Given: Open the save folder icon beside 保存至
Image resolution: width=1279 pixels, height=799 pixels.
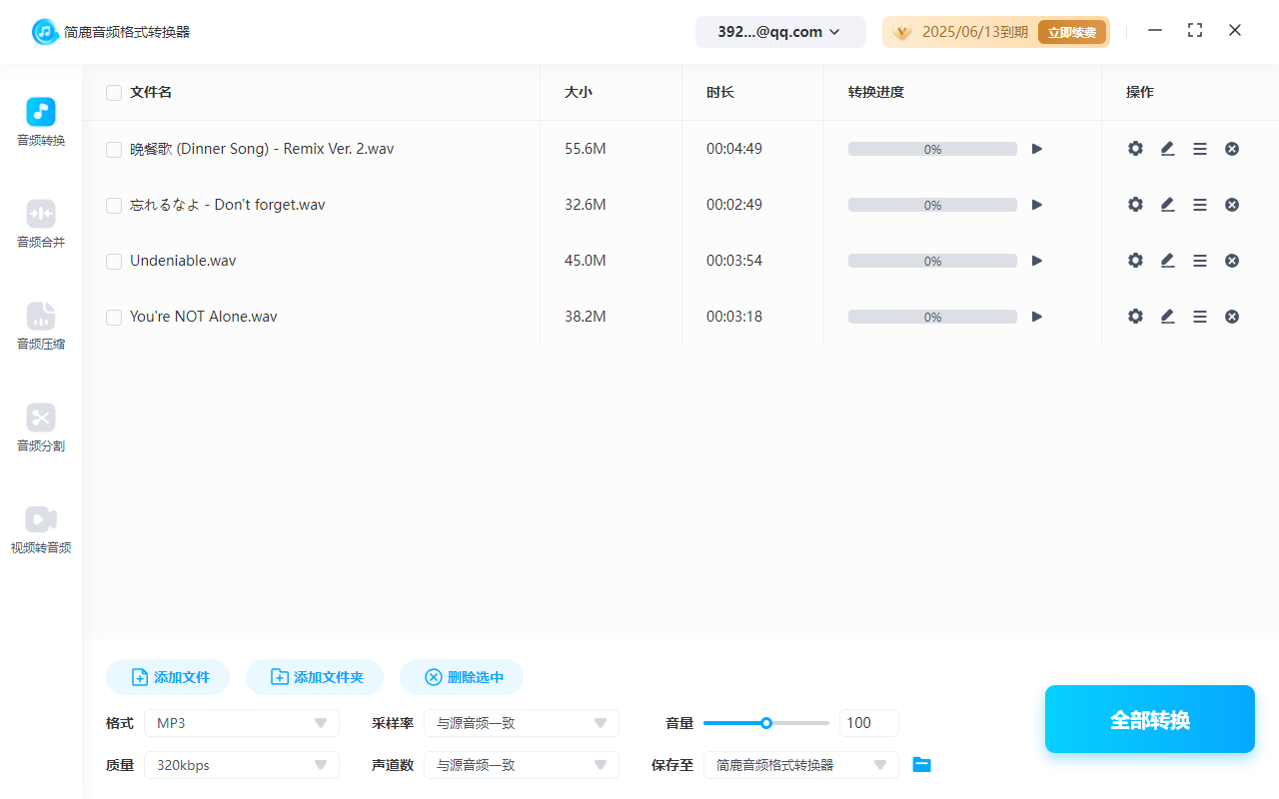Looking at the screenshot, I should tap(922, 765).
